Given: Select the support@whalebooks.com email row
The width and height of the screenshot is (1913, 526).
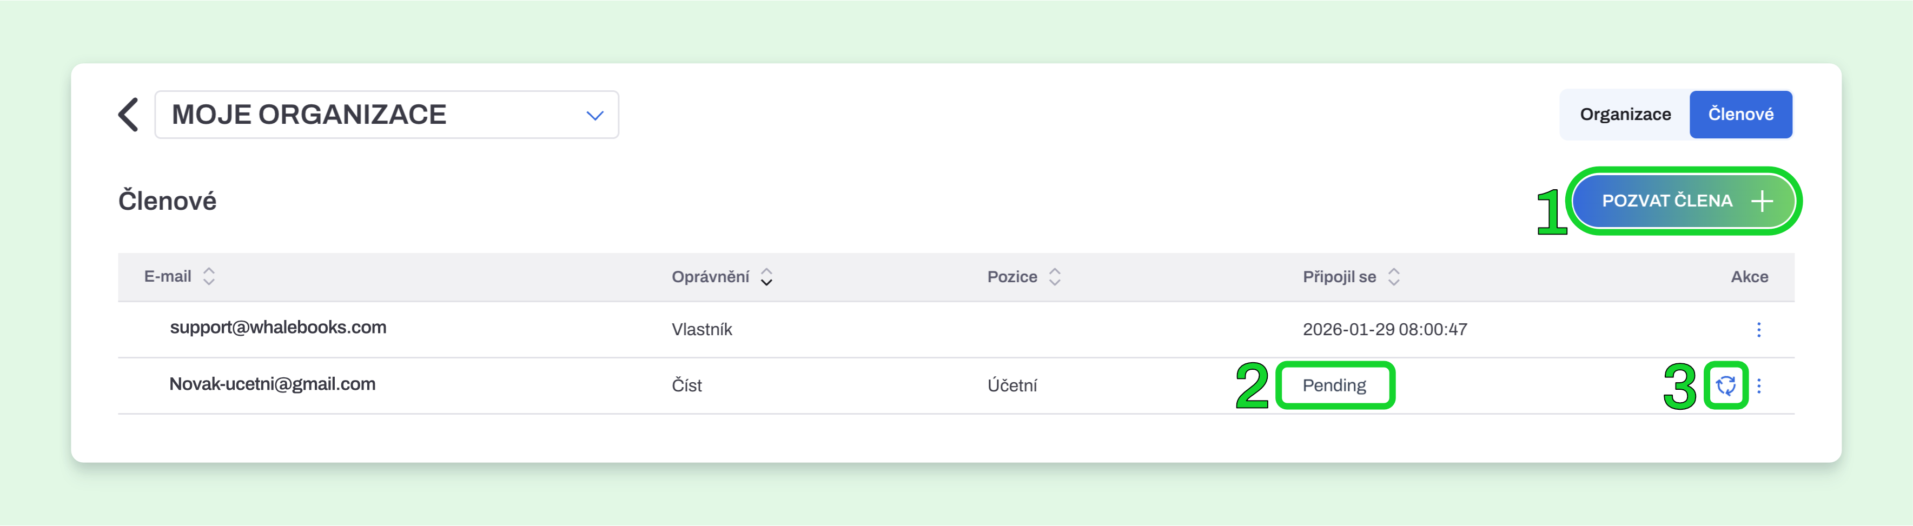Looking at the screenshot, I should [x=956, y=329].
